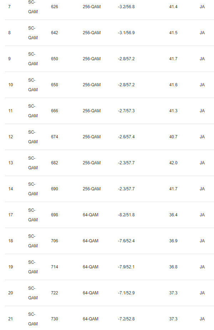Select the frequency value 674
This screenshot has width=214, height=330.
pos(55,137)
